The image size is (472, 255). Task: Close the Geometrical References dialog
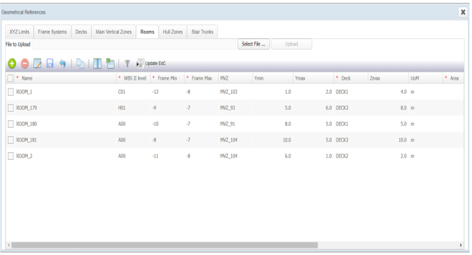463,12
